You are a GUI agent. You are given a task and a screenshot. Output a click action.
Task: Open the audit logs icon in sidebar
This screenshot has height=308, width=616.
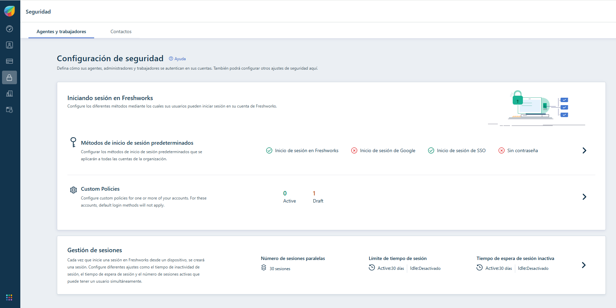[x=9, y=110]
